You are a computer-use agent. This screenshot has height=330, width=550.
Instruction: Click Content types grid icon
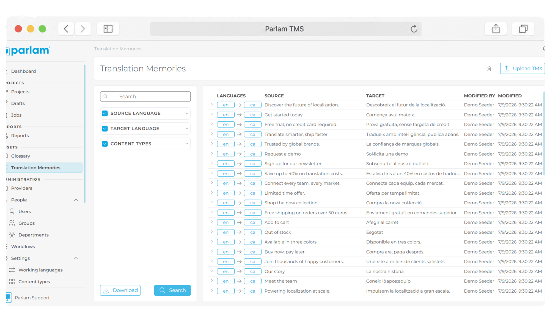tap(12, 282)
